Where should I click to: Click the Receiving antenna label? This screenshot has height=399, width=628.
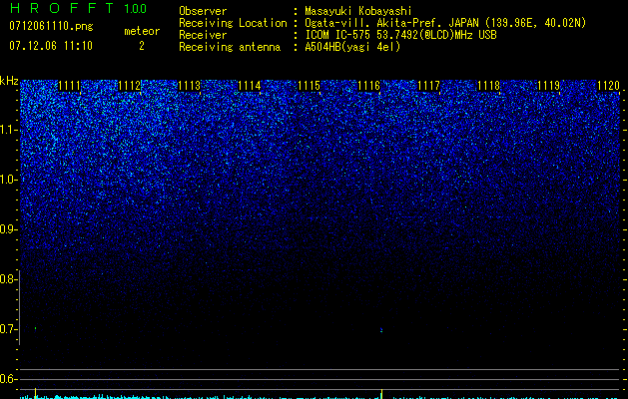tap(230, 47)
